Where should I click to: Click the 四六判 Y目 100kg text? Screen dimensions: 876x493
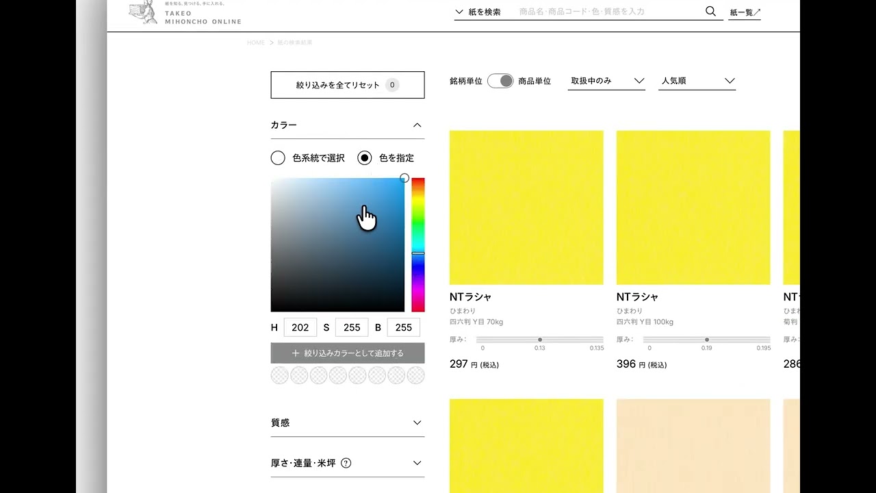(x=645, y=322)
